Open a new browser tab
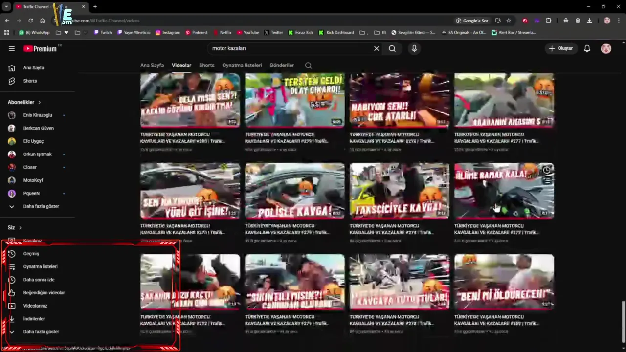Viewport: 626px width, 352px height. (x=95, y=7)
